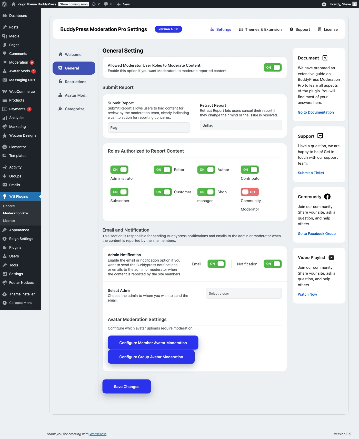The height and width of the screenshot is (439, 359).
Task: Click the Analytics bar chart icon
Action: tap(5, 118)
